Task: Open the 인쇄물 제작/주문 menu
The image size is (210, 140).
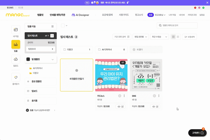Action: tap(57, 15)
